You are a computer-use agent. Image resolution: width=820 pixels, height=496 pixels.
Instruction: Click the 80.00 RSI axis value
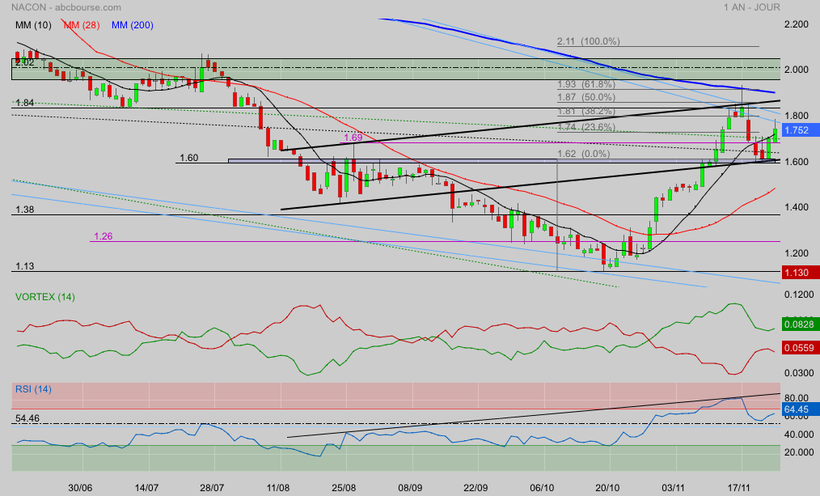coord(797,398)
